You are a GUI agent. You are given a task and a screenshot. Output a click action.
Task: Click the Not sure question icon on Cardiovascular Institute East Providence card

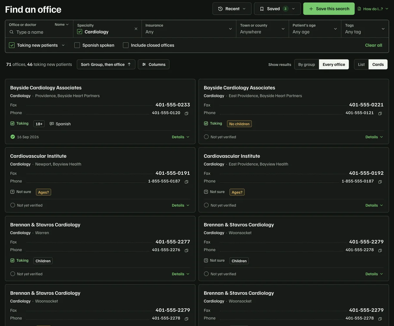[x=206, y=192]
